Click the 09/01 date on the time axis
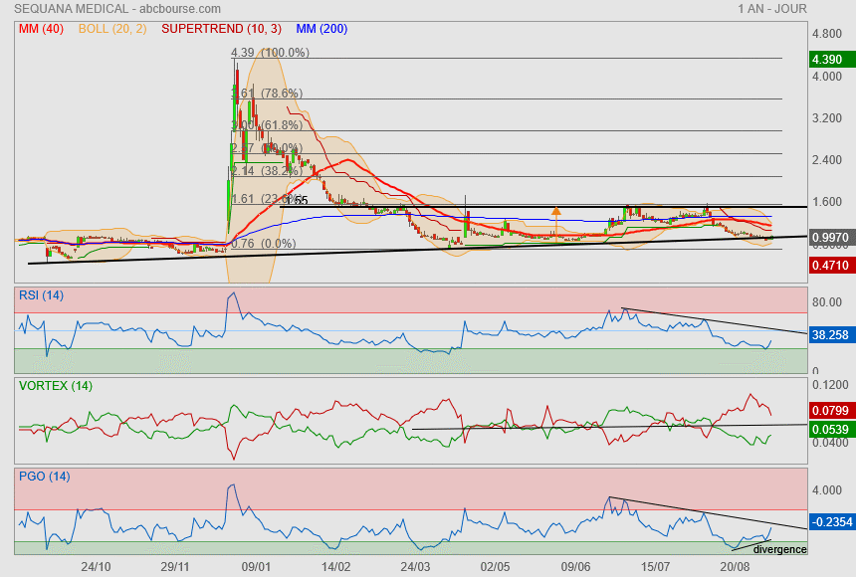 pos(257,566)
